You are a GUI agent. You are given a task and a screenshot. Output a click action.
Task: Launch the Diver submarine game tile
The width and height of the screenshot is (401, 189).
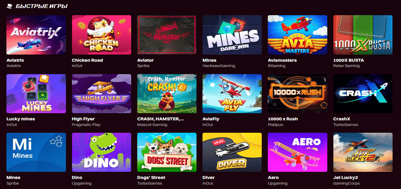[x=232, y=152]
